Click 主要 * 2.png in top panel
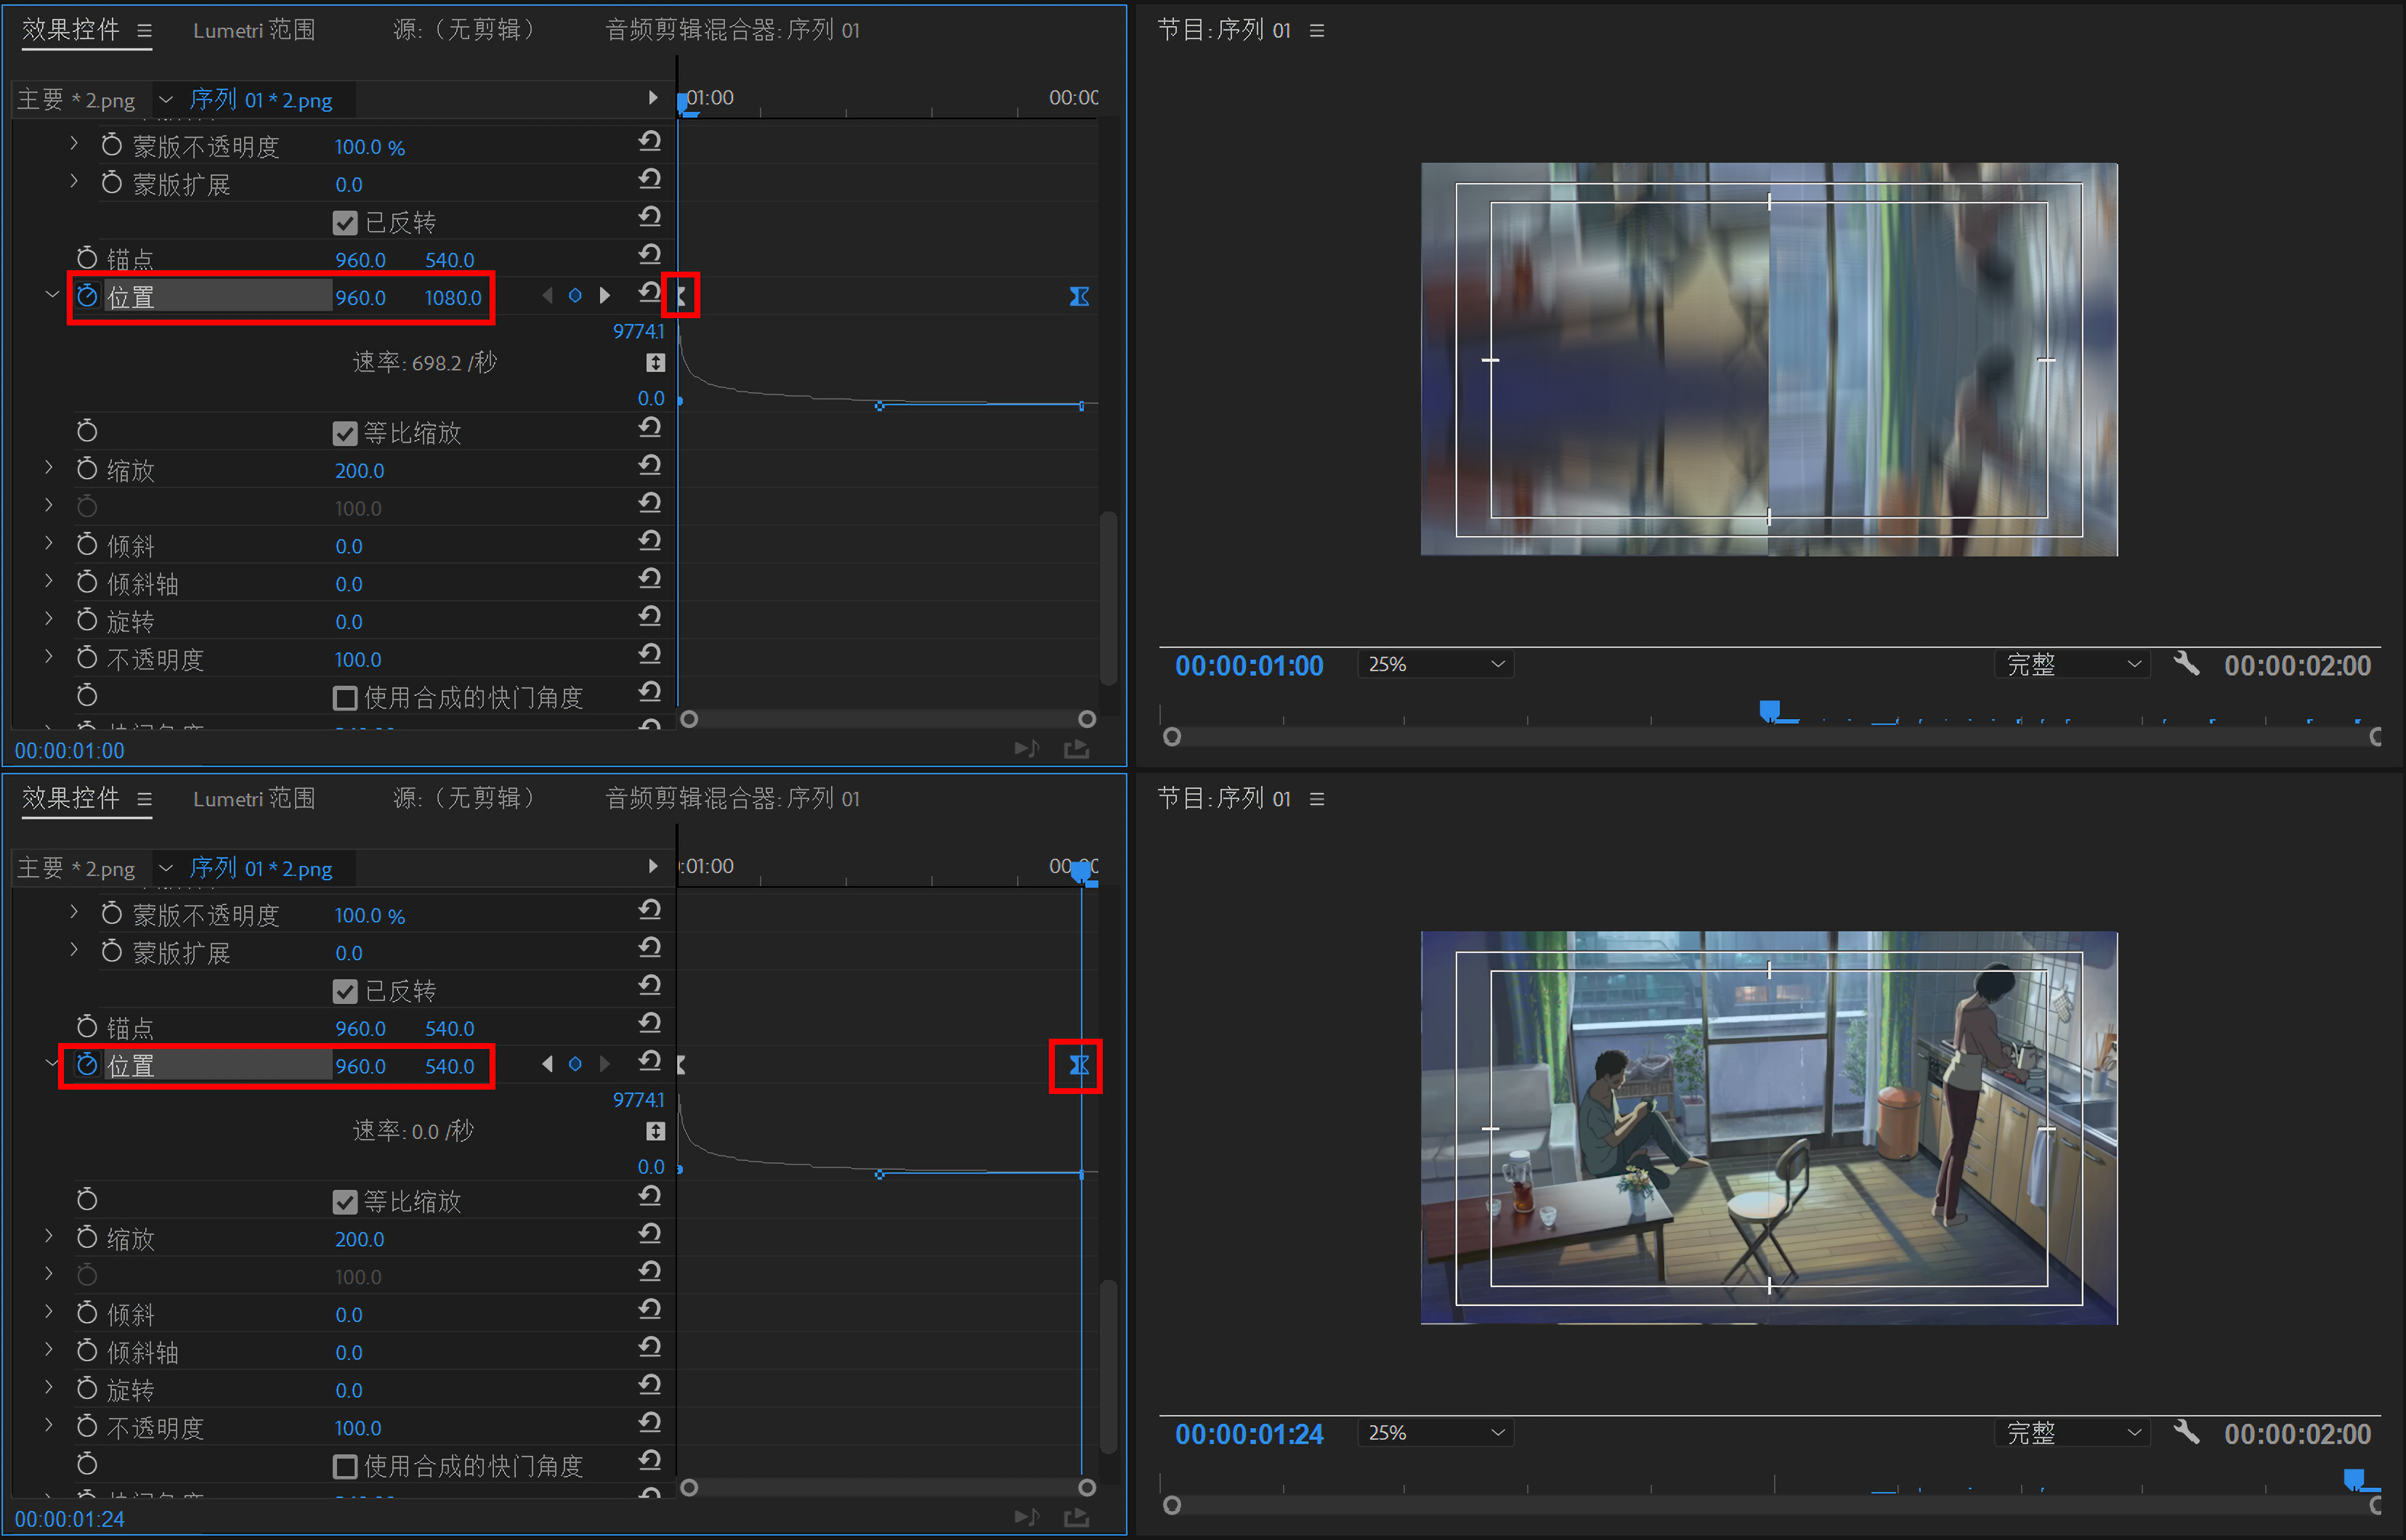 (x=76, y=100)
